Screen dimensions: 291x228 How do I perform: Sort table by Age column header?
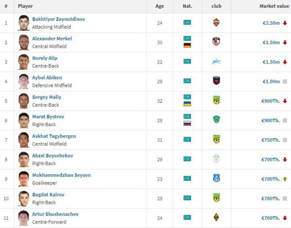[x=160, y=6]
